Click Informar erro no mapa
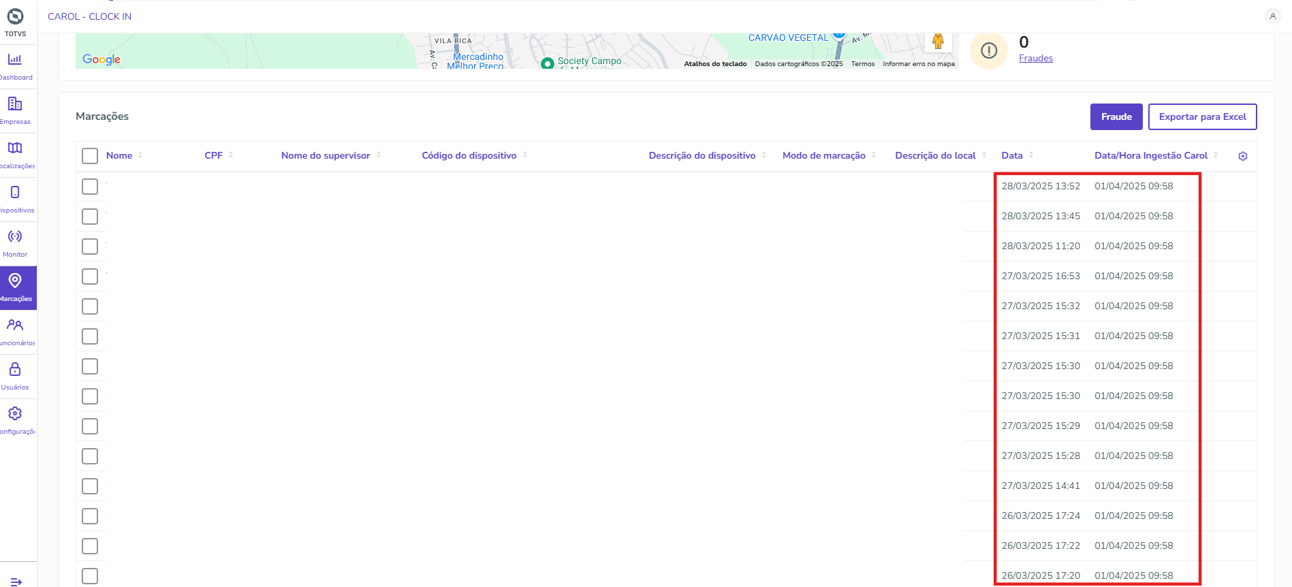1292x587 pixels. [919, 64]
